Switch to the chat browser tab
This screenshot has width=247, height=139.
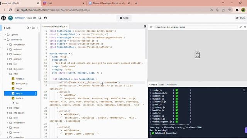64,3
